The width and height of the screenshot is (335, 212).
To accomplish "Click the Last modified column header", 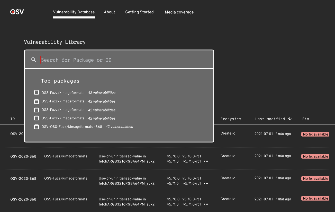I will [270, 119].
